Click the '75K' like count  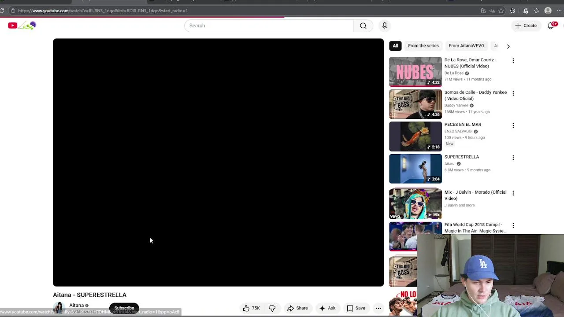(256, 308)
